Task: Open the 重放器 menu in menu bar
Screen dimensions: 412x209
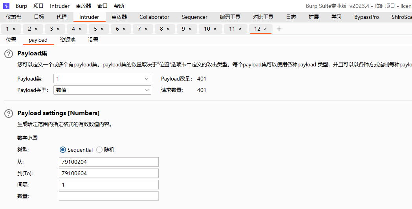Action: (x=83, y=6)
